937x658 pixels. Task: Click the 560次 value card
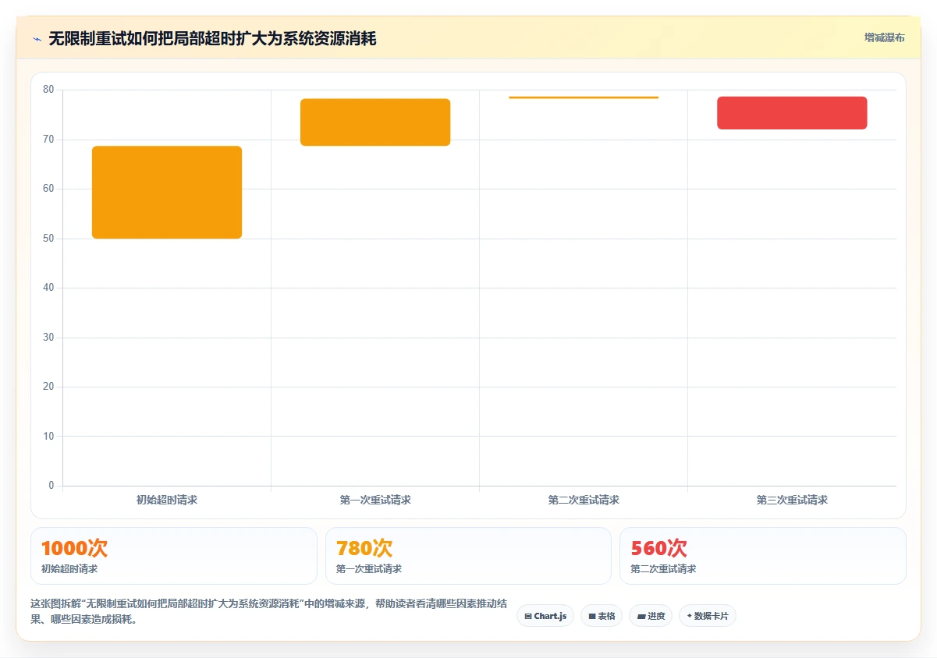[x=763, y=556]
